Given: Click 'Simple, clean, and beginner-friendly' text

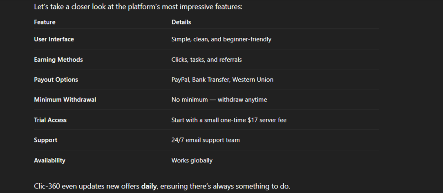Looking at the screenshot, I should pos(221,40).
